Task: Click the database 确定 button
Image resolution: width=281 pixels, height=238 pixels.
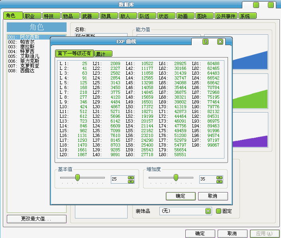Action: pos(200,234)
